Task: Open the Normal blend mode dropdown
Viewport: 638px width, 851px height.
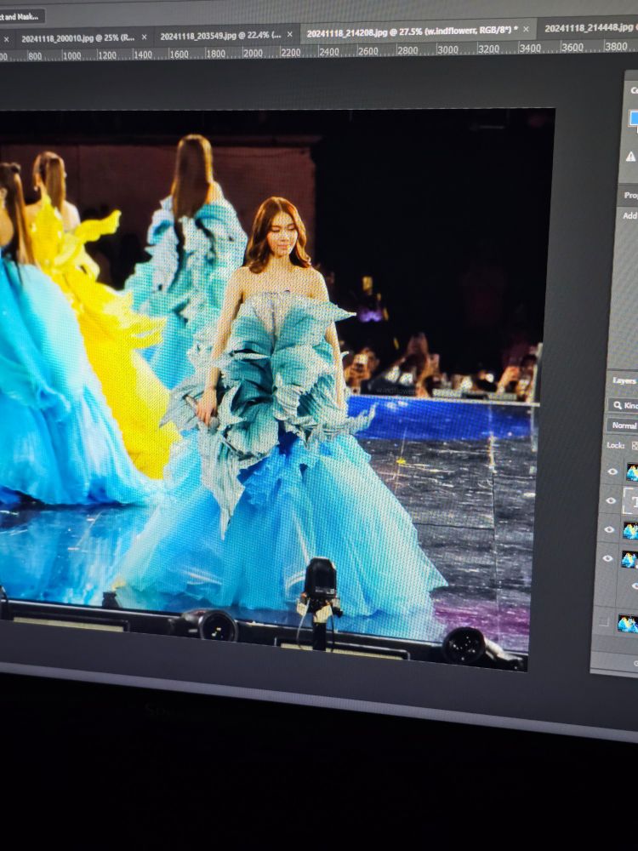Action: tap(623, 425)
